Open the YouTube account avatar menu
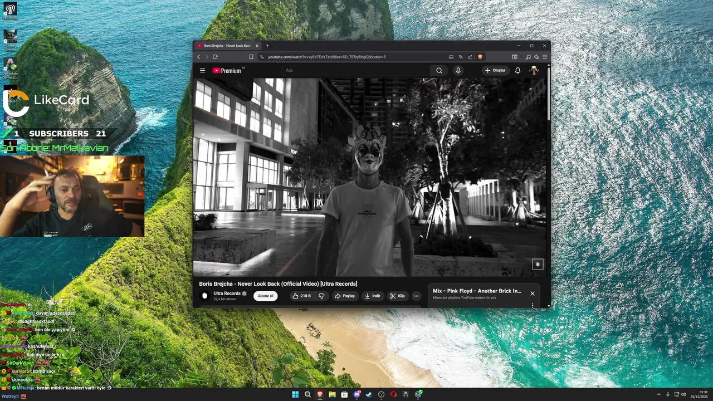The height and width of the screenshot is (401, 713). coord(534,71)
